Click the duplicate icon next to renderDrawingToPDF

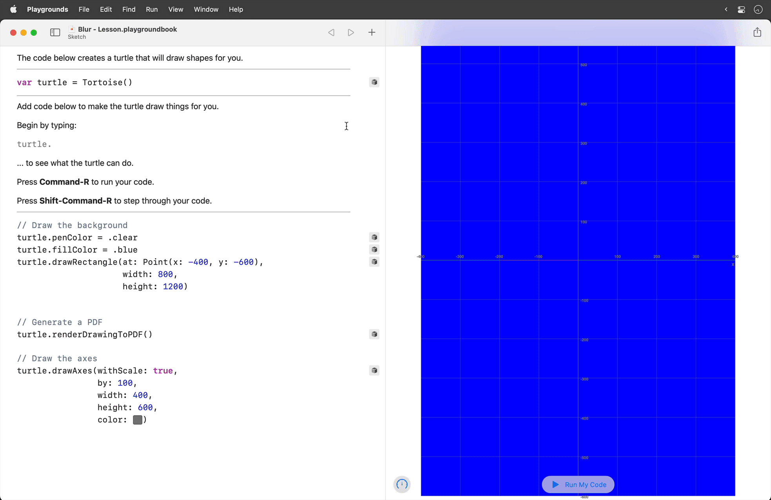coord(374,334)
